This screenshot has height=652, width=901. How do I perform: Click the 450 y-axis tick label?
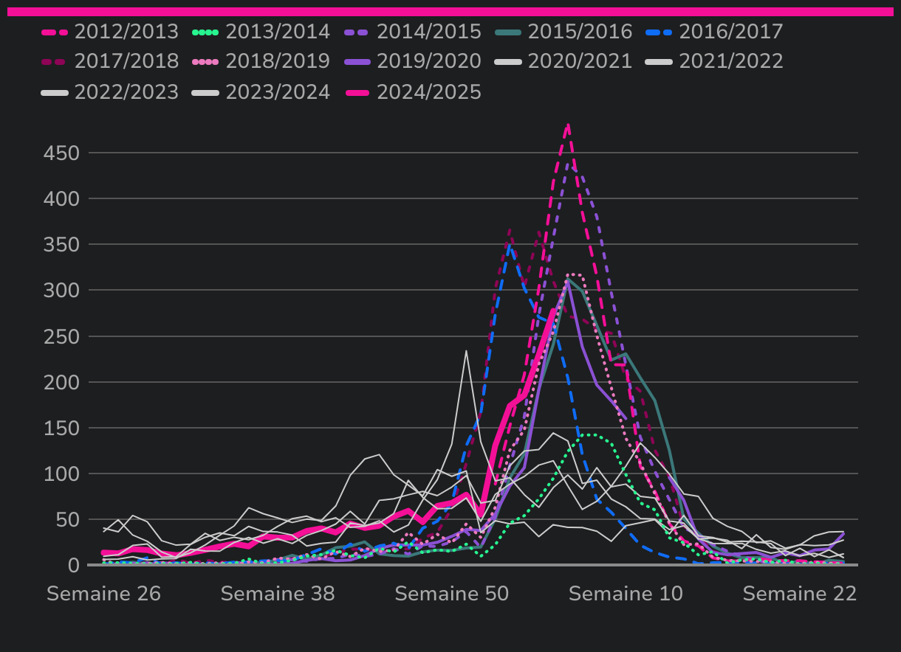click(63, 153)
